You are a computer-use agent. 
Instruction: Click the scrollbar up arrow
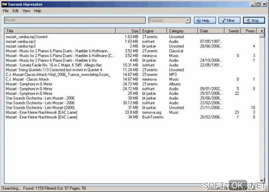pos(262,31)
